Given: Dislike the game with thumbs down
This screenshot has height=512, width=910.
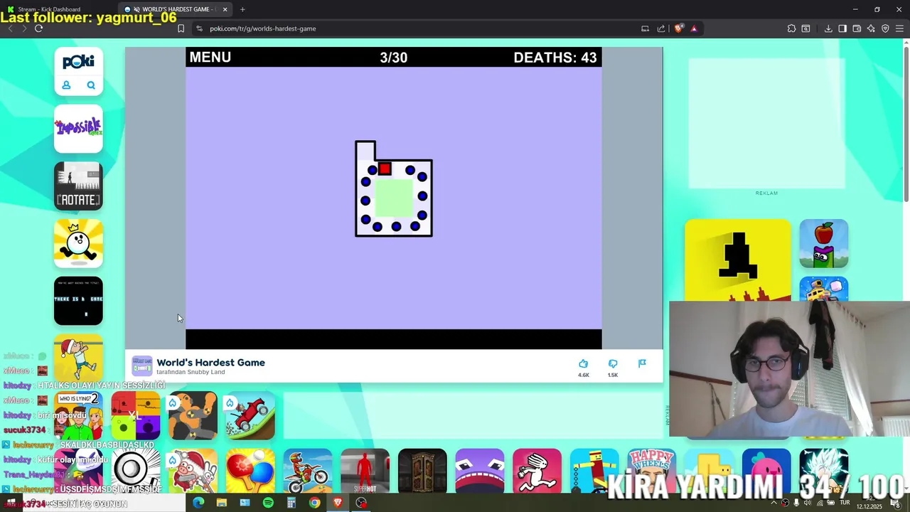Looking at the screenshot, I should pyautogui.click(x=613, y=364).
